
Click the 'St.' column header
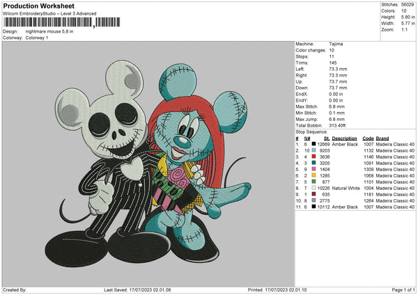click(x=327, y=138)
